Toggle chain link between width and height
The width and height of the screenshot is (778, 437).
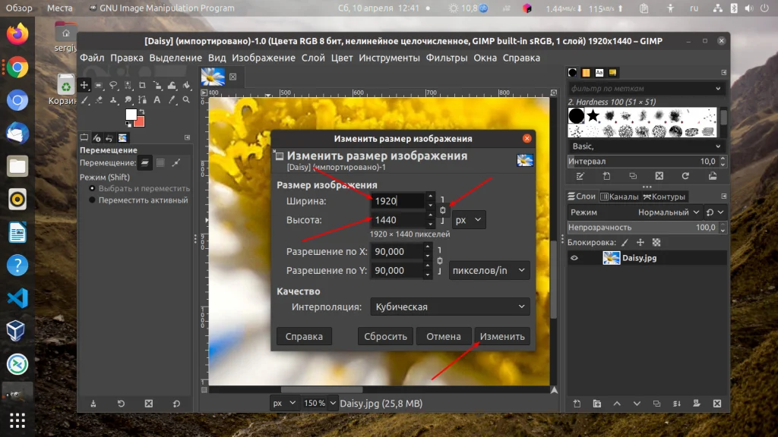[442, 209]
